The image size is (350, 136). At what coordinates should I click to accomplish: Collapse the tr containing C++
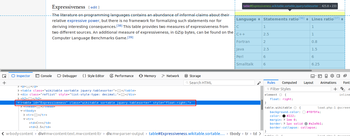[24, 119]
